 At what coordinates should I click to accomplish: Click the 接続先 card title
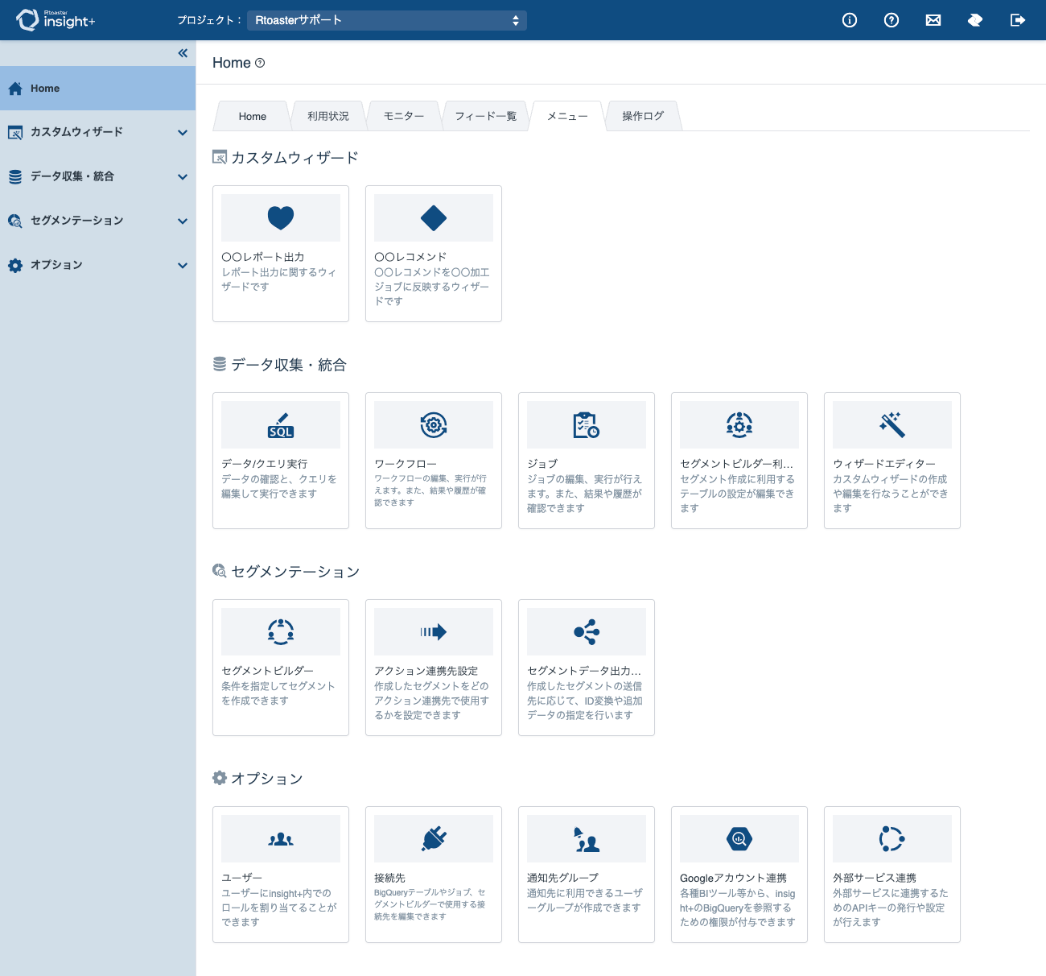coord(390,878)
